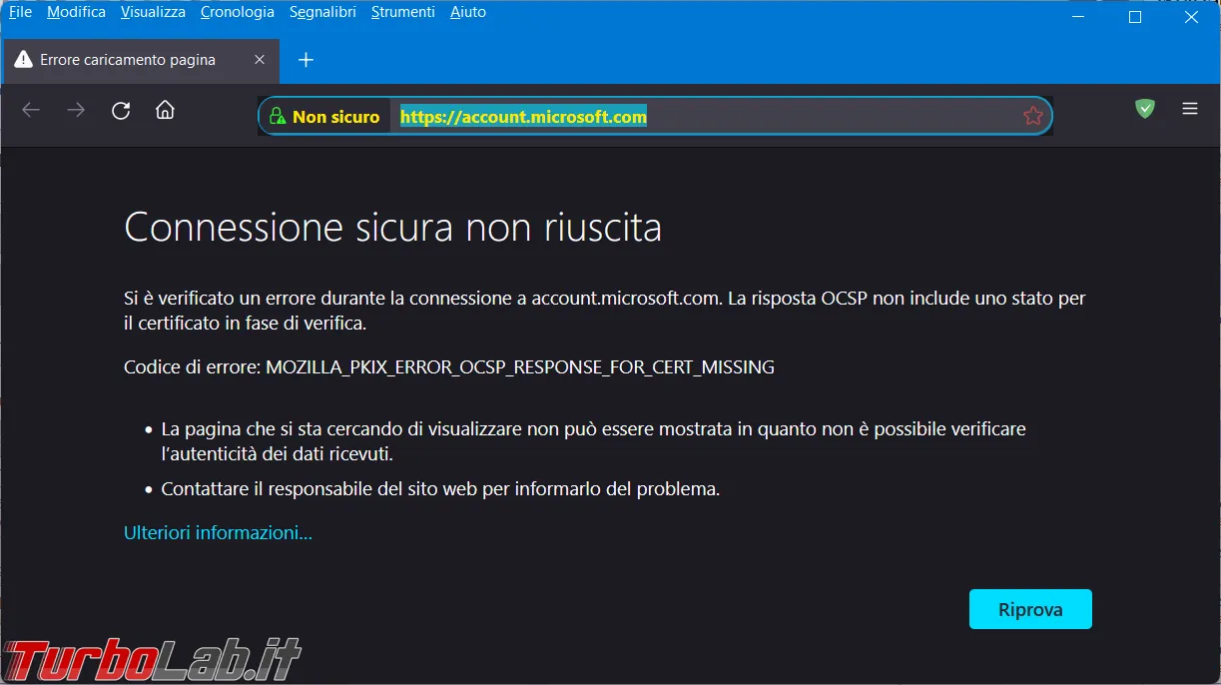
Task: Click the account.microsoft.com address field
Action: pyautogui.click(x=654, y=116)
